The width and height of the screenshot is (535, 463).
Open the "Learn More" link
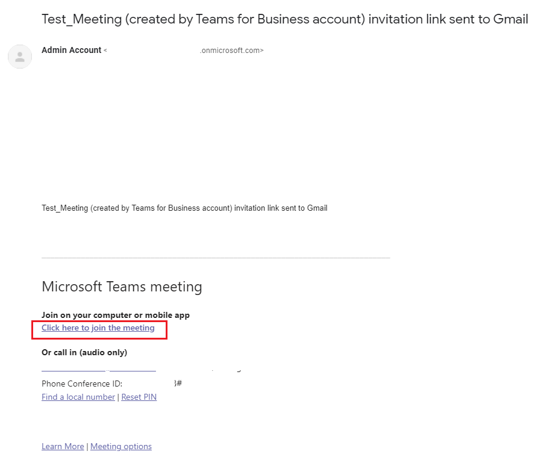click(63, 447)
